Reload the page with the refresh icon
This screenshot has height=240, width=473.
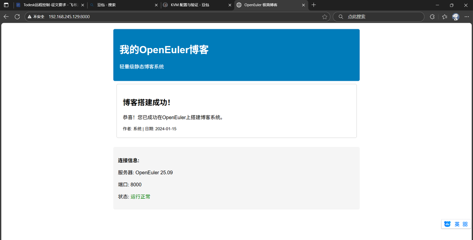pos(17,17)
